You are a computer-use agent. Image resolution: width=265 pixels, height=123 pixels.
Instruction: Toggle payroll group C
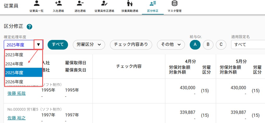(221, 45)
